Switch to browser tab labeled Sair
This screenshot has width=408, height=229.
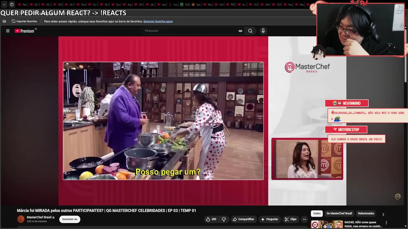(x=196, y=5)
